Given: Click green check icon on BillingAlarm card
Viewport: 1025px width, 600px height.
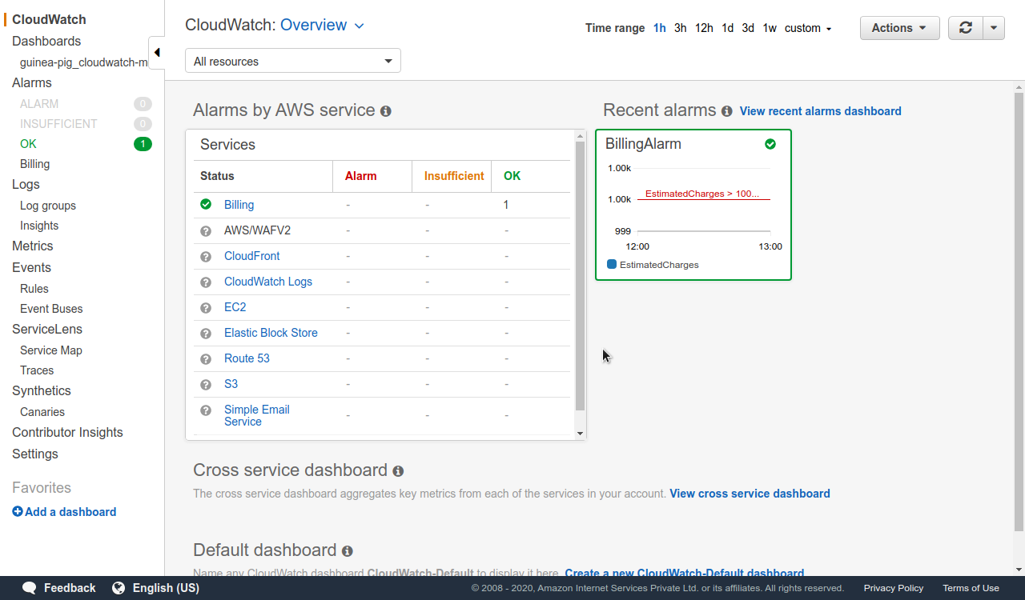Looking at the screenshot, I should click(770, 144).
